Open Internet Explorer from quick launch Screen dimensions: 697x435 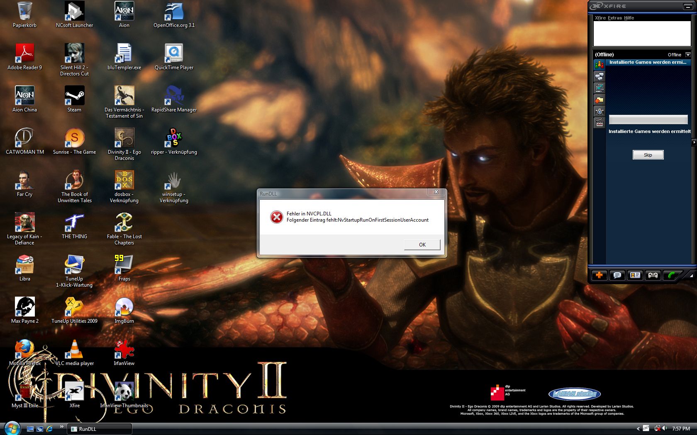(x=49, y=429)
